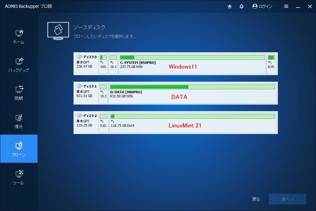This screenshot has height=211, width=316.
Task: Click the Ext4 partition usage bar
Action: pos(193,116)
